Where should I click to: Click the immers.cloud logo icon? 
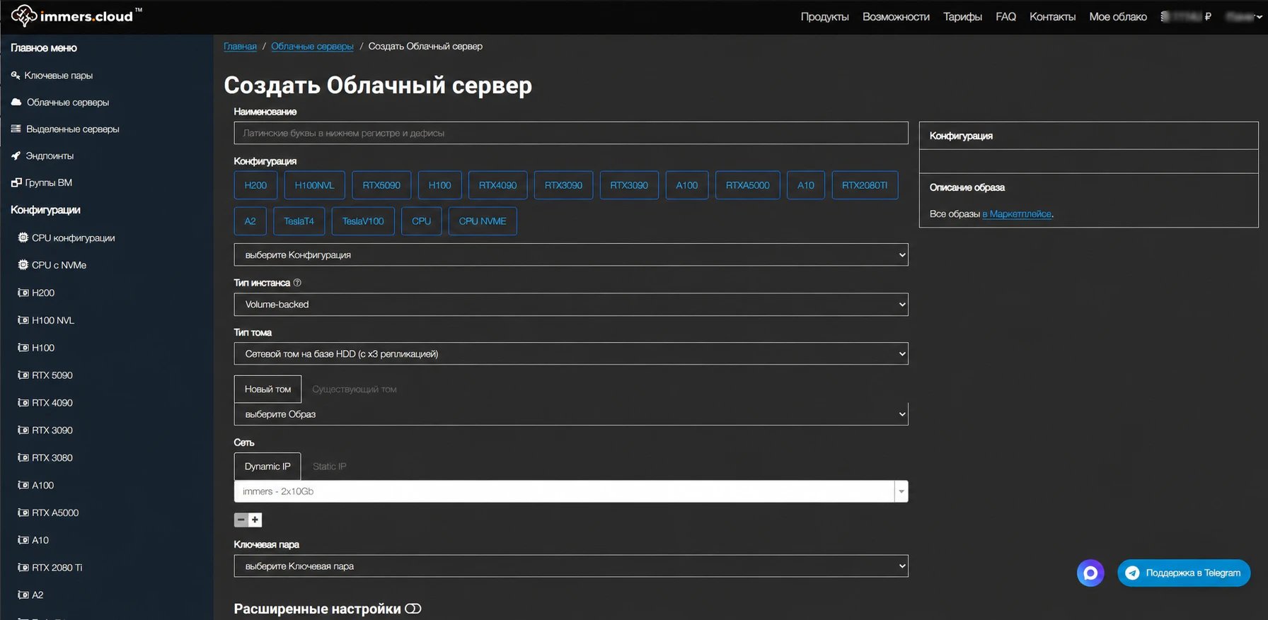[24, 16]
